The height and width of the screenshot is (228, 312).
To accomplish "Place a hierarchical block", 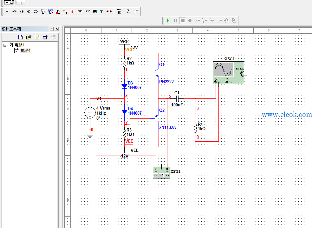I will coord(129,11).
